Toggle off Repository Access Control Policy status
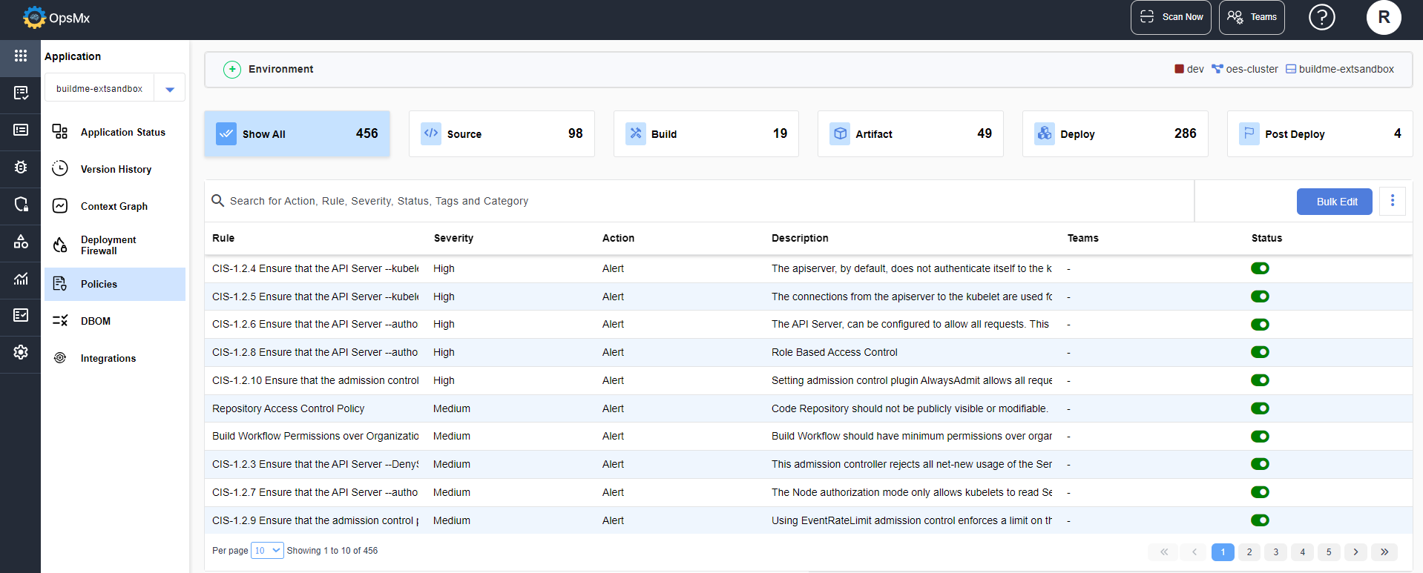The height and width of the screenshot is (573, 1423). pyautogui.click(x=1260, y=408)
